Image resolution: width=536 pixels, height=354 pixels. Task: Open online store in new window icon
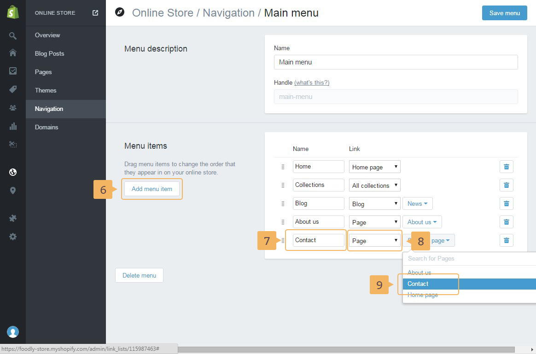95,13
